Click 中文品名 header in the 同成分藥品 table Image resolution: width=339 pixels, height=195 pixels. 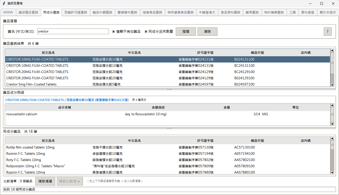pos(134,141)
